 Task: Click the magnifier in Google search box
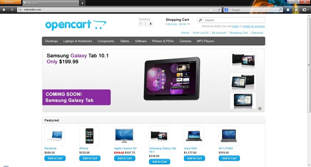[x=280, y=10]
